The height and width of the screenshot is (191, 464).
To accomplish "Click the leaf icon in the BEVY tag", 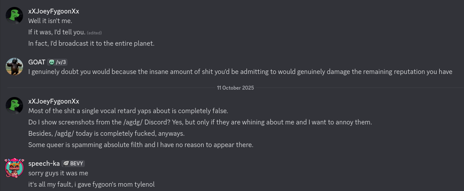I will click(x=66, y=164).
